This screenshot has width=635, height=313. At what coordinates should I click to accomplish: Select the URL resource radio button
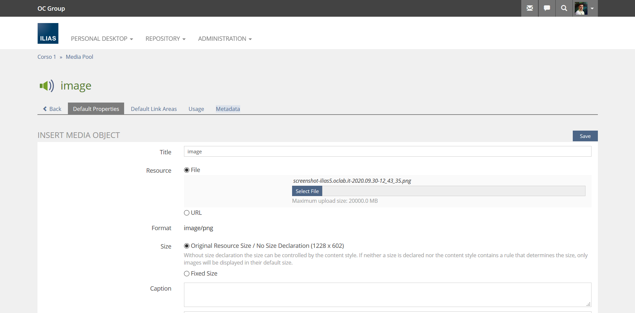click(187, 213)
